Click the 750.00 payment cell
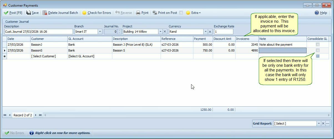 pos(203,50)
